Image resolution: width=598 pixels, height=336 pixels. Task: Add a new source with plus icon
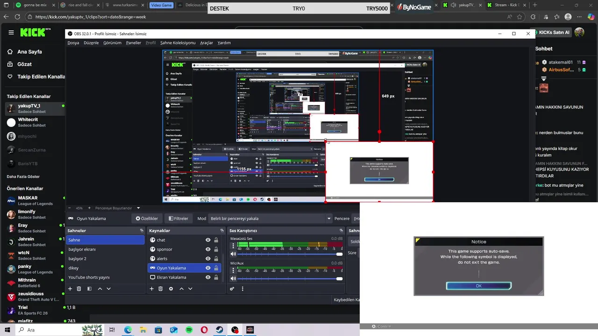151,289
